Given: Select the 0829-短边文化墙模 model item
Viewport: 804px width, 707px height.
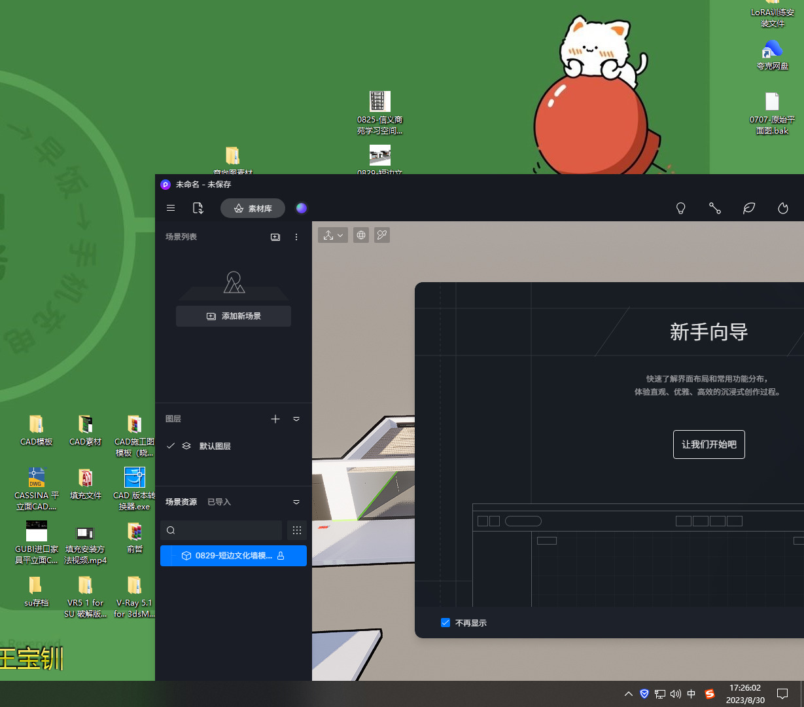Looking at the screenshot, I should point(234,556).
